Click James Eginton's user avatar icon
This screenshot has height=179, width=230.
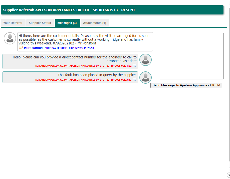10,38
